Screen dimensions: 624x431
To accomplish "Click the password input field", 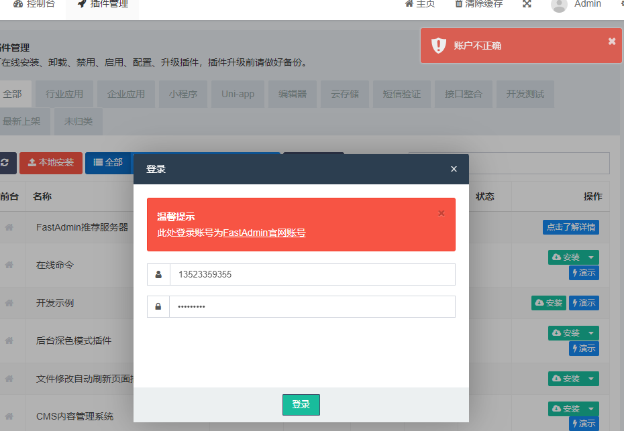I will 313,306.
